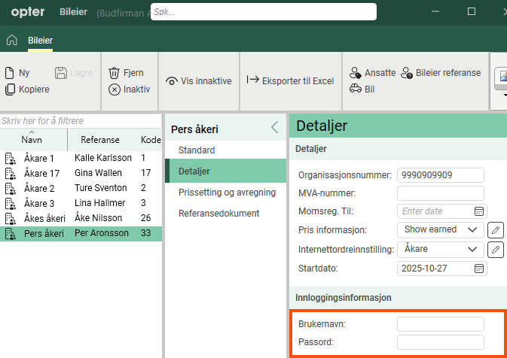Screen dimensions: 507x358
Task: Edit Pris informasjon with pencil icon
Action: (495, 229)
